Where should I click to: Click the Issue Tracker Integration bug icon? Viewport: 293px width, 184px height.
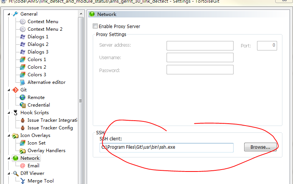point(23,120)
